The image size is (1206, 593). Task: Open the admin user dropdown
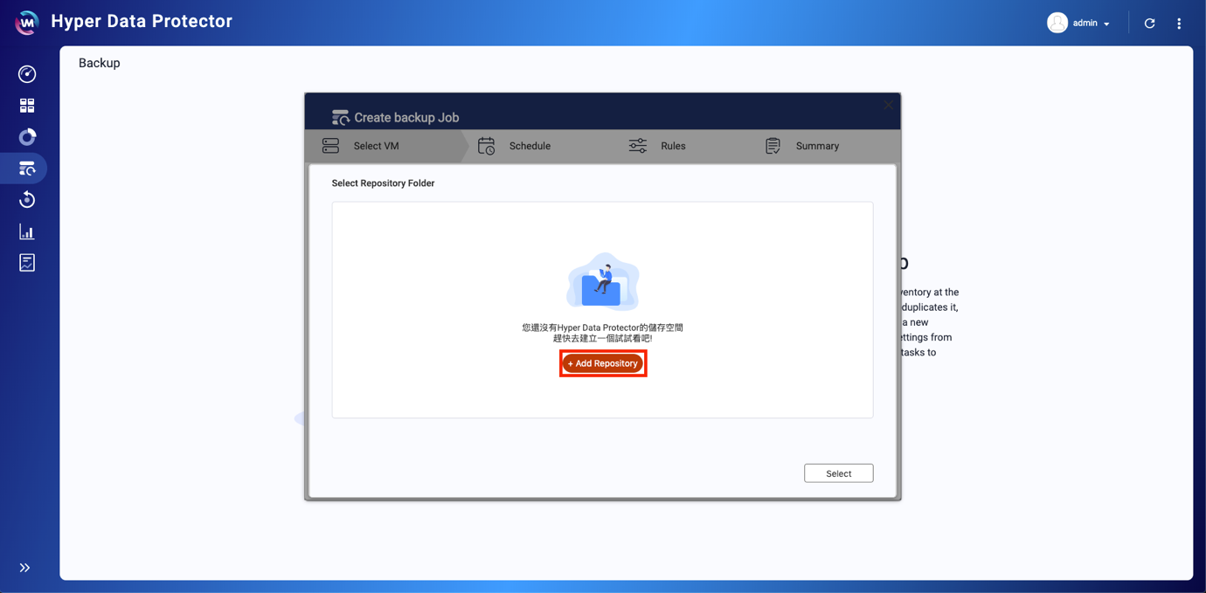(x=1079, y=23)
